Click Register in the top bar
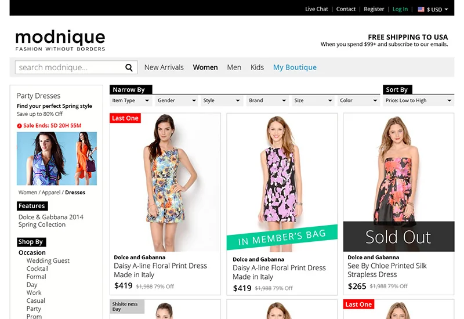Viewport: 464px width, 319px height. [374, 9]
